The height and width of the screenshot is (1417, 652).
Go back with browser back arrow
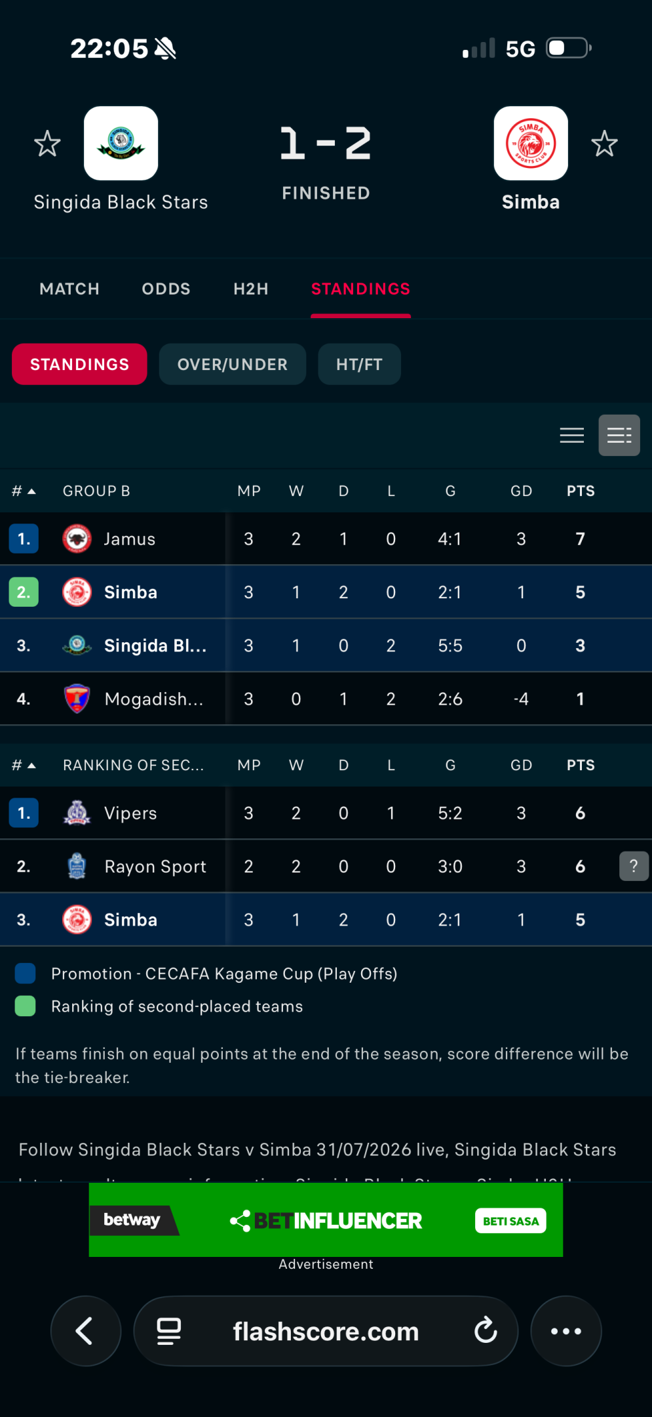pyautogui.click(x=86, y=1331)
